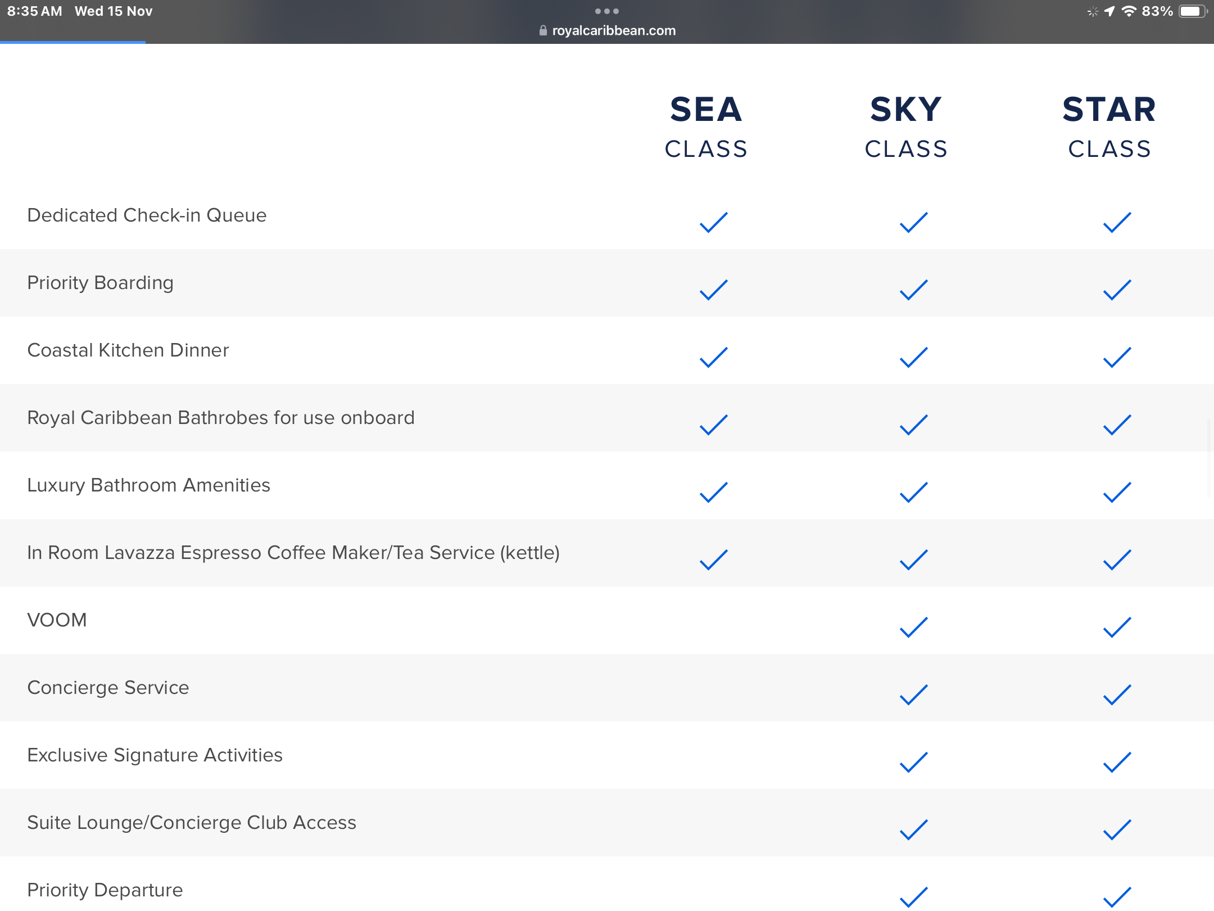Click Sea Class checkmark for Lavazza Espresso row
This screenshot has height=911, width=1214.
[x=714, y=560]
